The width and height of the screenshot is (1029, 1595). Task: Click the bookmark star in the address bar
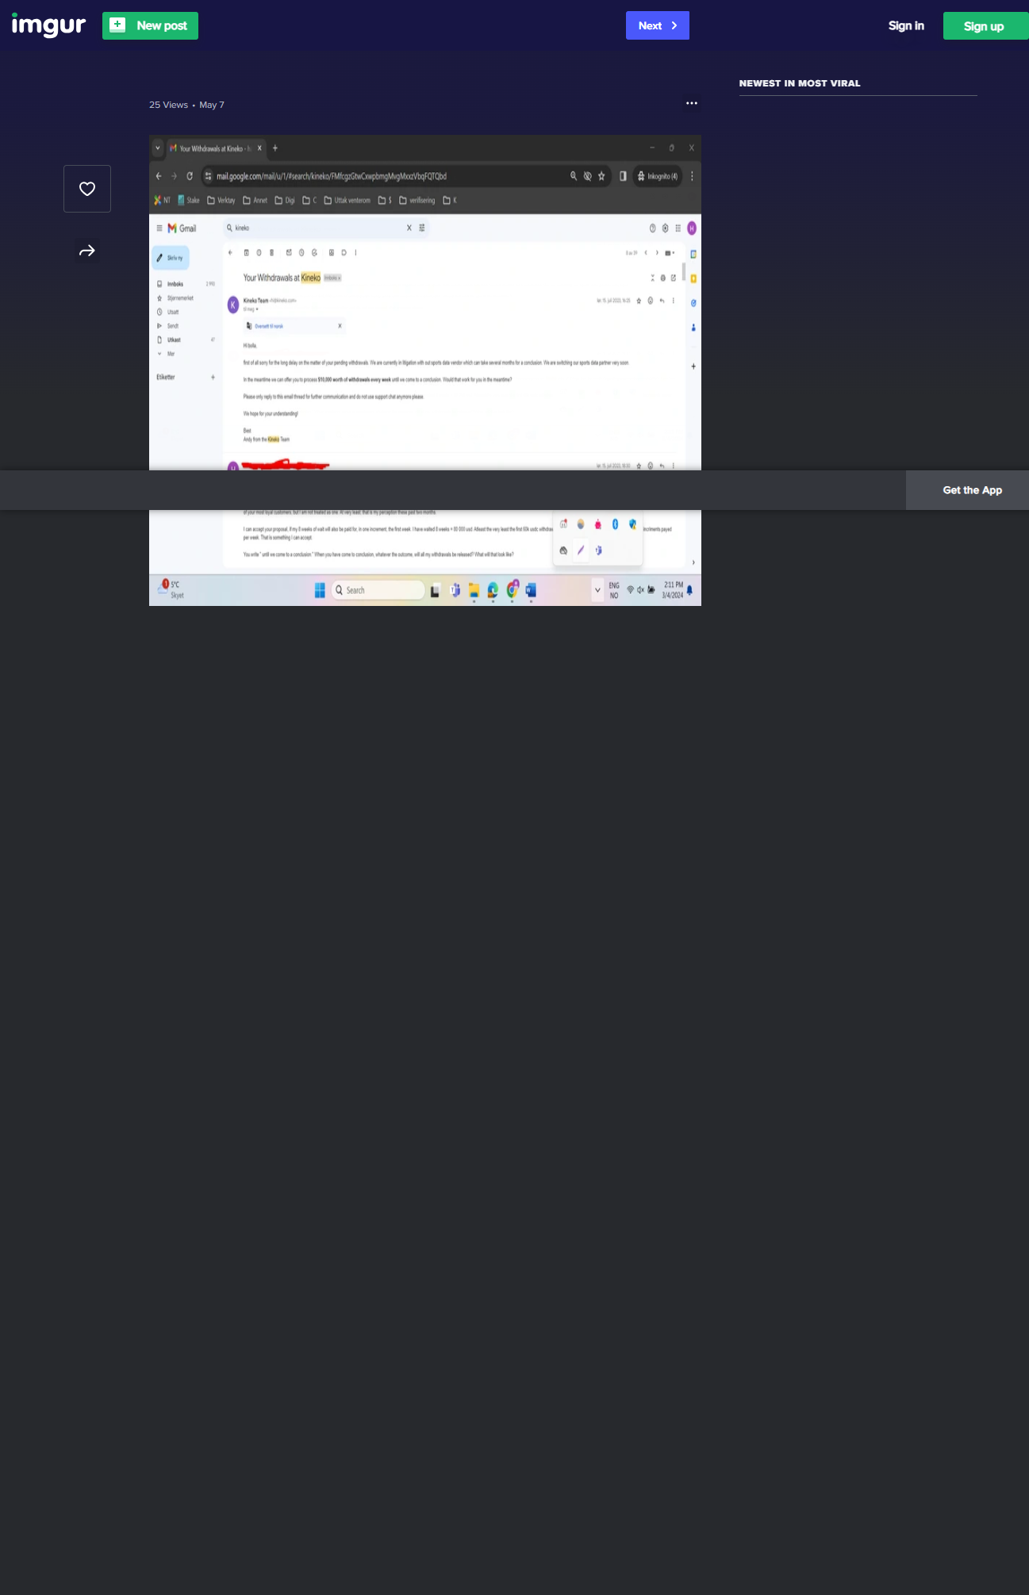pos(601,176)
